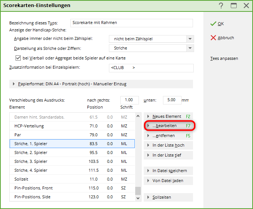Toggle Vierball oder Aggregat checkbox

point(18,58)
